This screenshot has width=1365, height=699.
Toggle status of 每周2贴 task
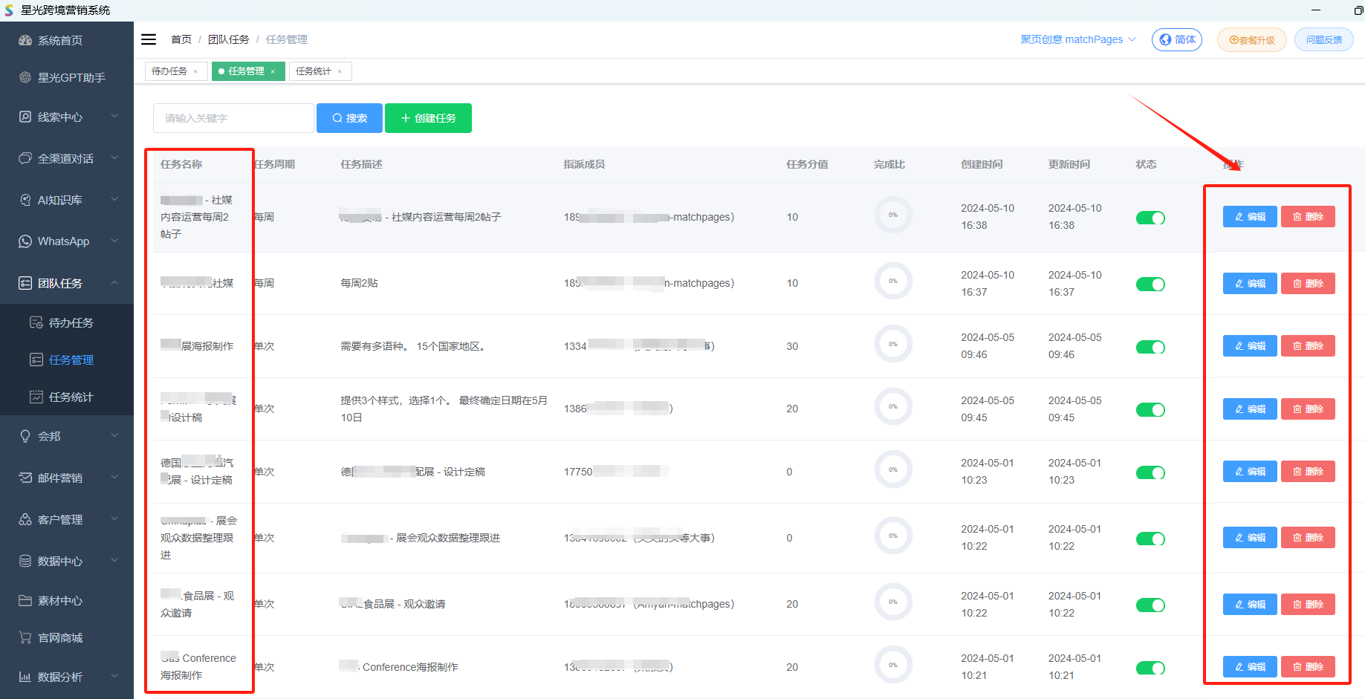point(1150,284)
